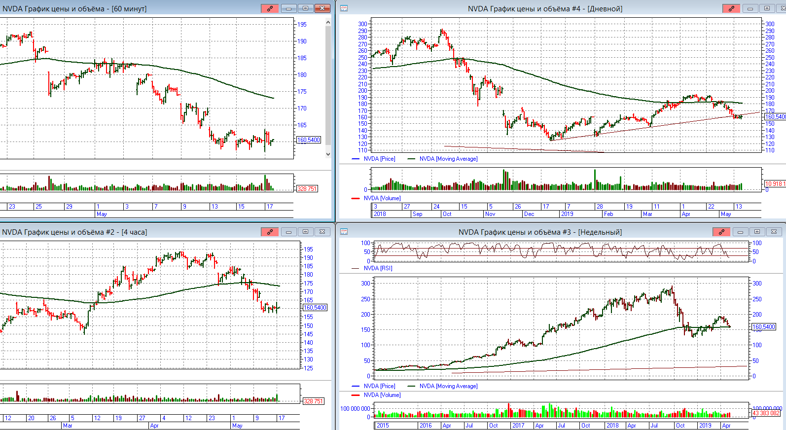The image size is (786, 430).
Task: Click NVDA [Volume] legend in the weekly chart
Action: click(x=382, y=395)
